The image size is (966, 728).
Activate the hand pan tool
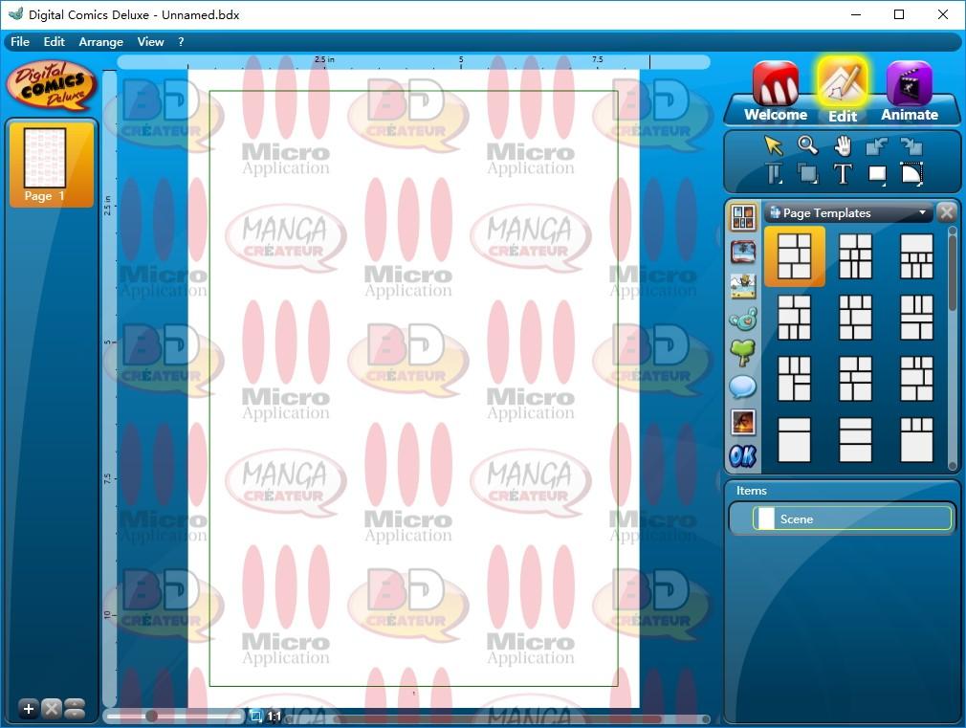pos(843,146)
